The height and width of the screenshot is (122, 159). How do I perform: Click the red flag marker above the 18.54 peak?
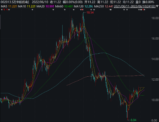pos(82,10)
